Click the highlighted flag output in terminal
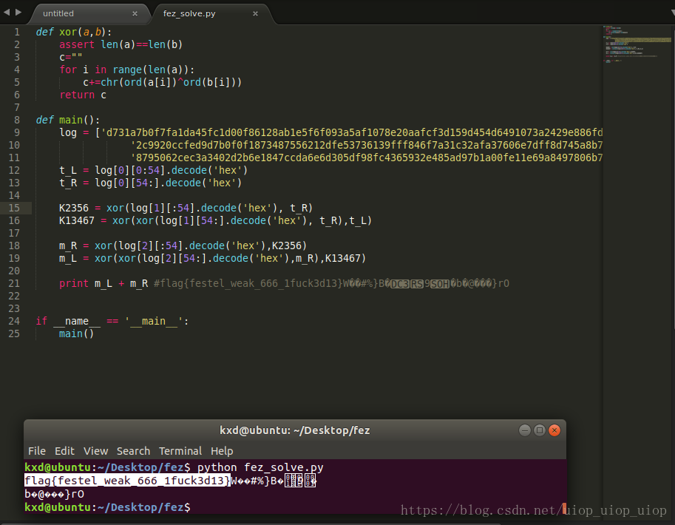Screen dimensions: 675x525 [127, 481]
